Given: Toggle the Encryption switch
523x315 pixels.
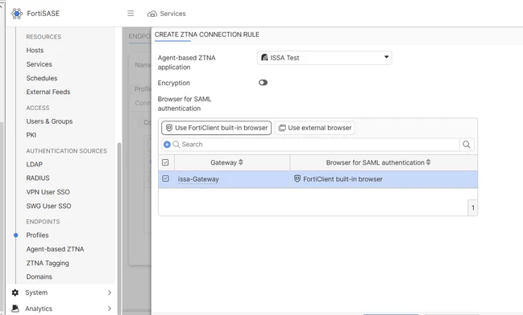Looking at the screenshot, I should click(263, 83).
